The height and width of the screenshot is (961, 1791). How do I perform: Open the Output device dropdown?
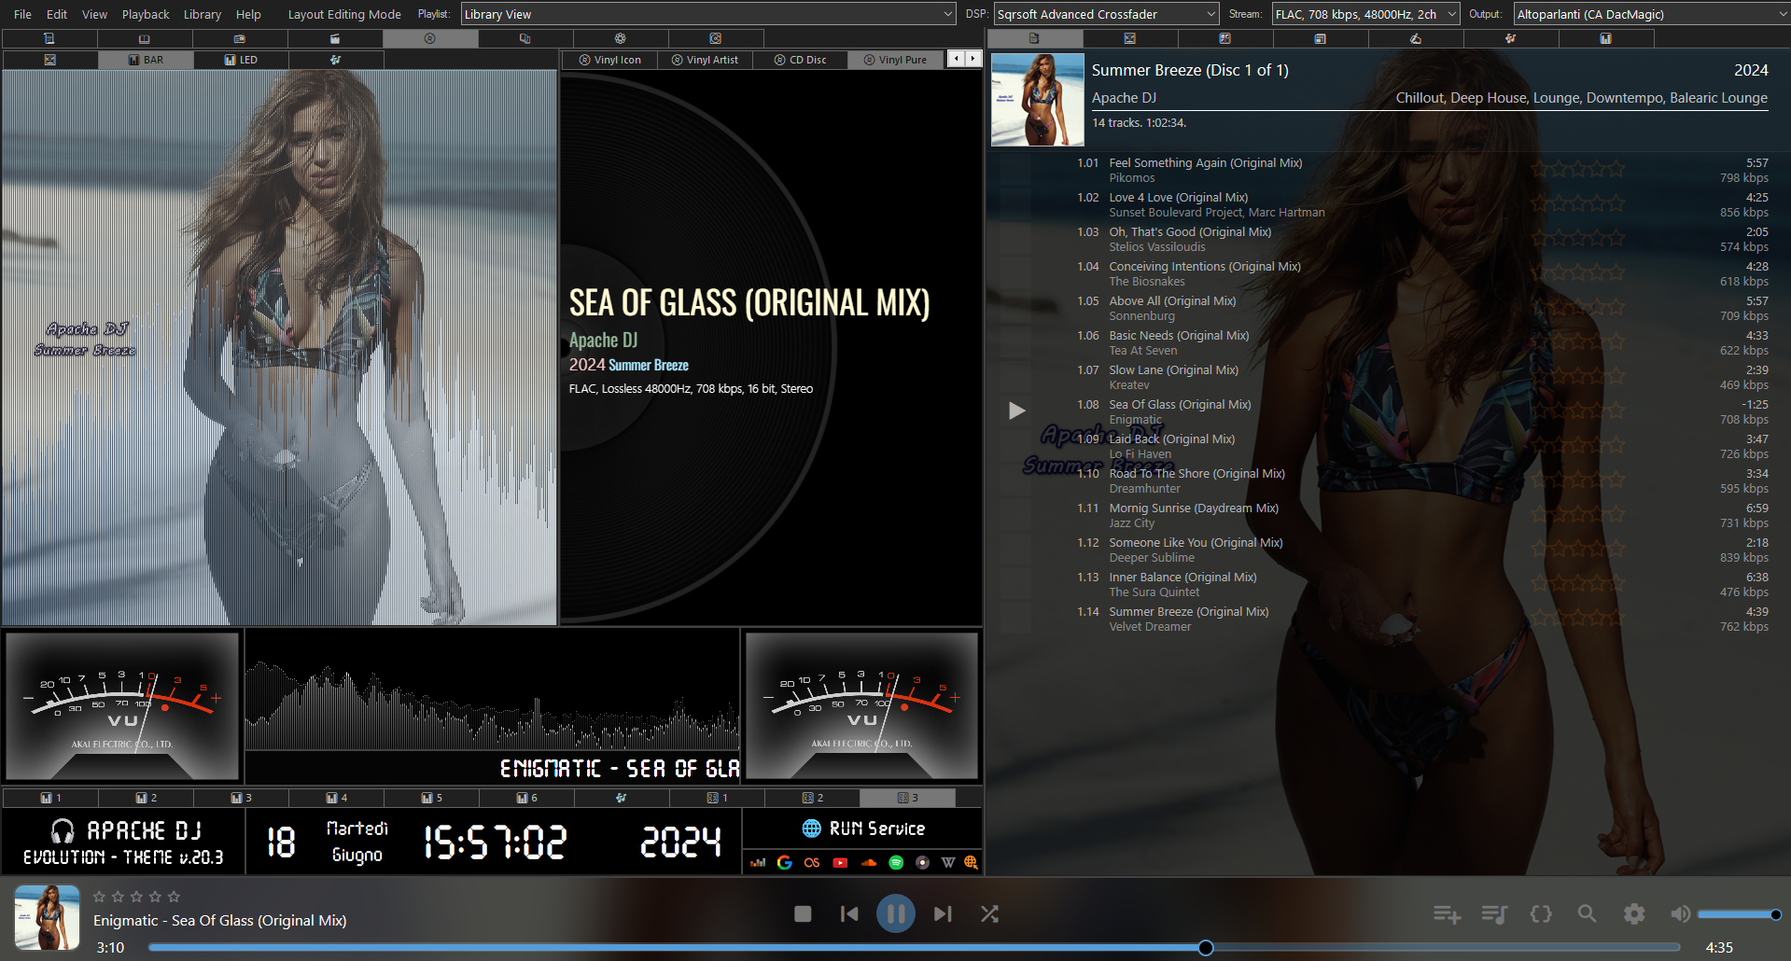pyautogui.click(x=1650, y=14)
